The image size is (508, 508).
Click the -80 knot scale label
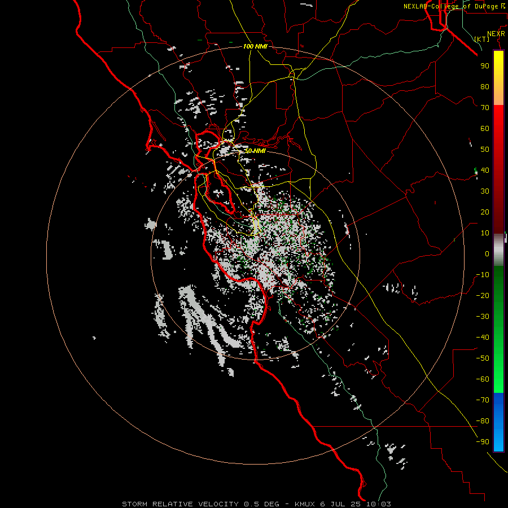pyautogui.click(x=483, y=421)
